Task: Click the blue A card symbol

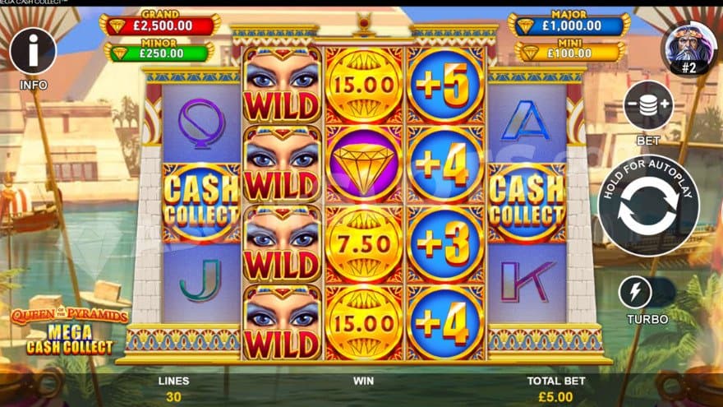Action: (x=527, y=121)
